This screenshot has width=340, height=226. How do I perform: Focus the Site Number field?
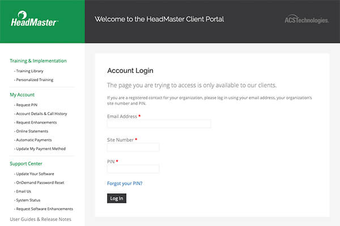tap(133, 147)
